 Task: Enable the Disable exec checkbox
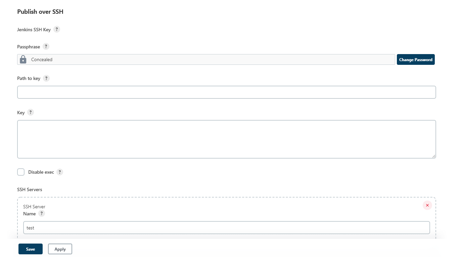point(21,172)
